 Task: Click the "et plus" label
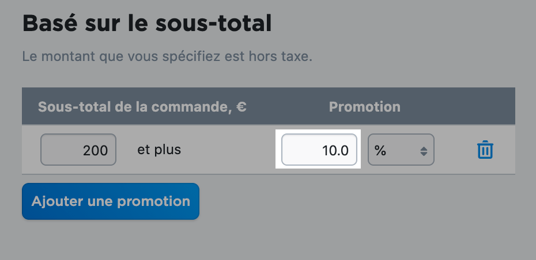click(x=159, y=150)
